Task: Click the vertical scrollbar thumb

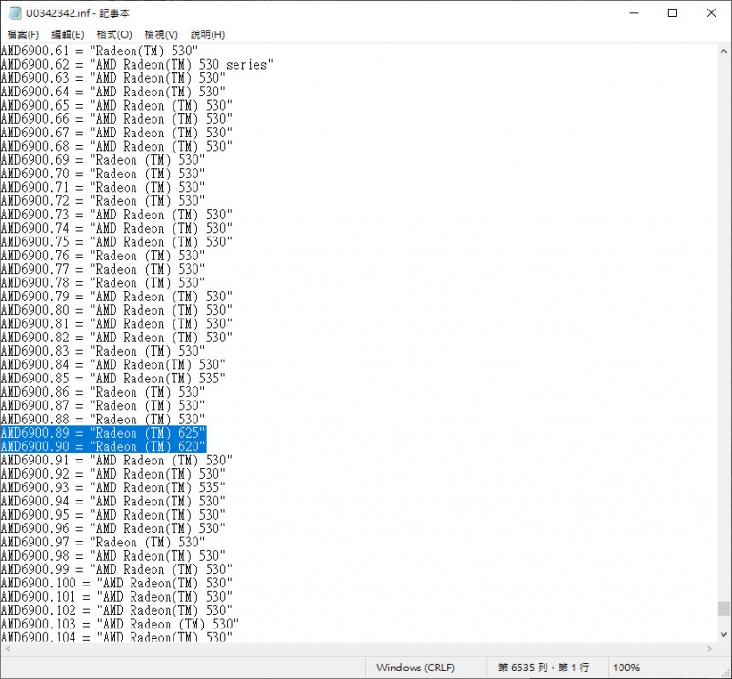Action: pyautogui.click(x=723, y=608)
